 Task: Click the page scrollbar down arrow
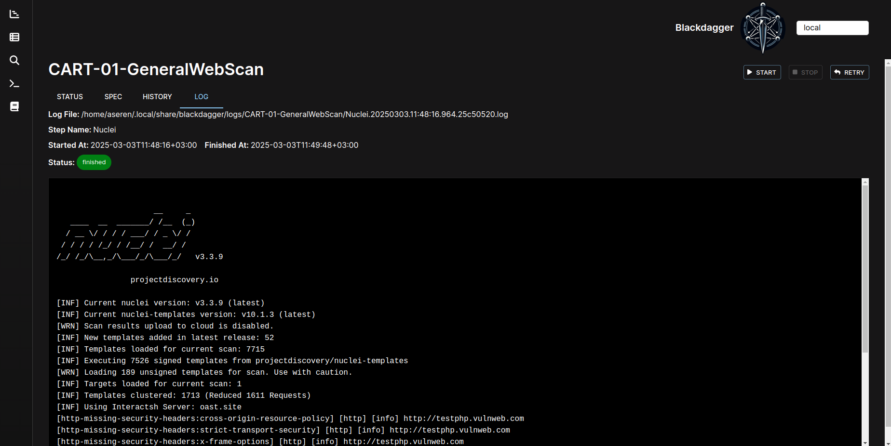click(888, 443)
